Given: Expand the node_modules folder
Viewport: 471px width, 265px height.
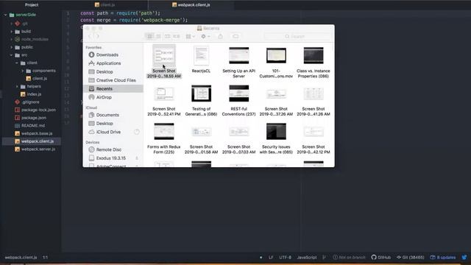Looking at the screenshot, I should (12, 39).
